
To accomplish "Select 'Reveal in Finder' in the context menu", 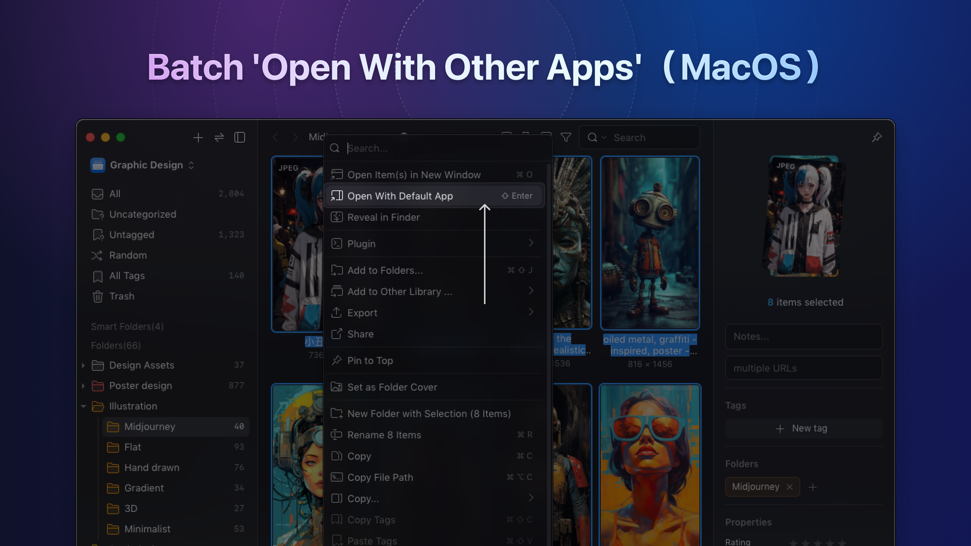I will point(383,217).
